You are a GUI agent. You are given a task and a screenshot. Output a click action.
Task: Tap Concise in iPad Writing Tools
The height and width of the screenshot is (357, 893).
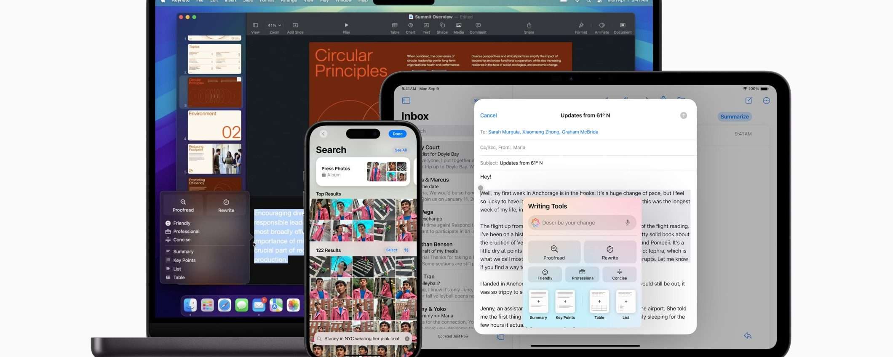pos(619,274)
